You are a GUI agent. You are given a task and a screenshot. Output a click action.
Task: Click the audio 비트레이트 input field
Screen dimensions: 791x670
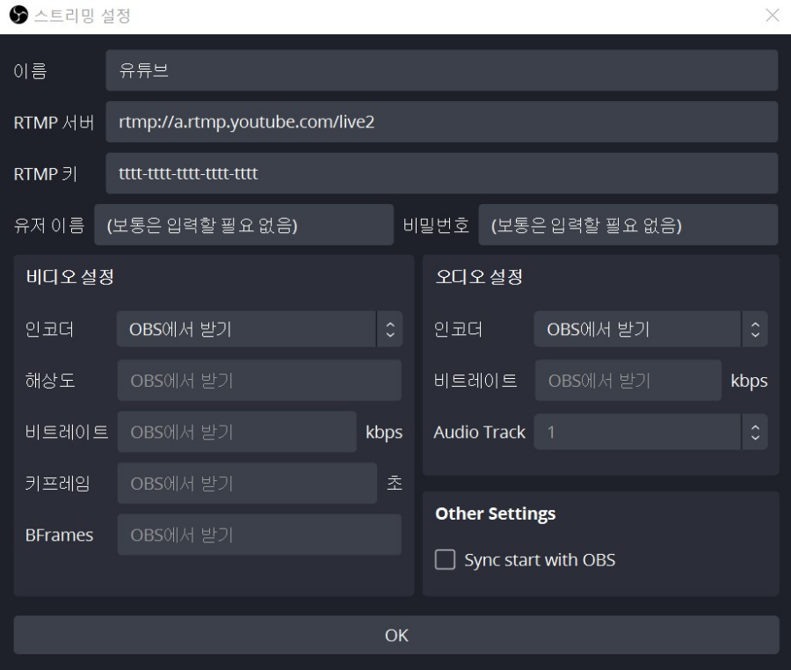628,381
